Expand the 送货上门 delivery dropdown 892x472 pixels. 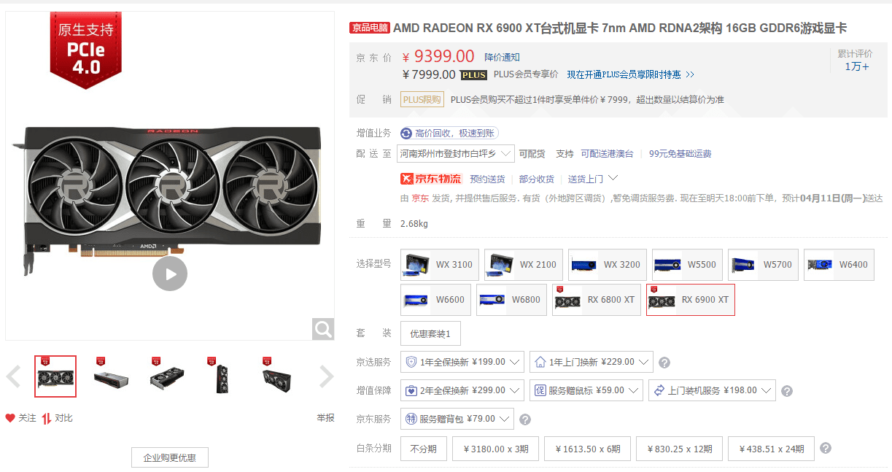click(x=591, y=178)
